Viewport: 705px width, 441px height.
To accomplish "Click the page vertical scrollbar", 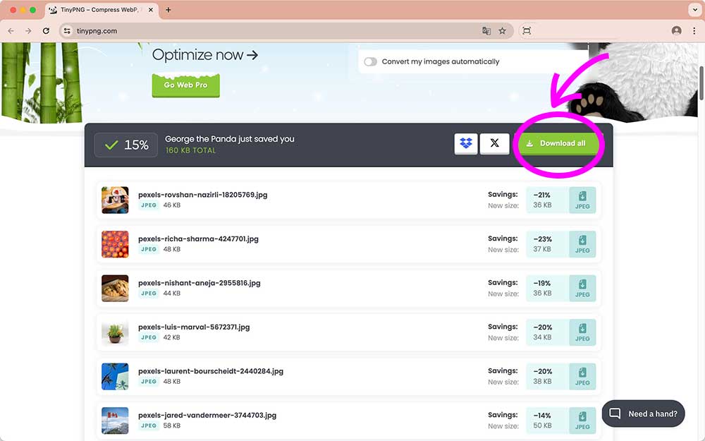I will (x=702, y=83).
